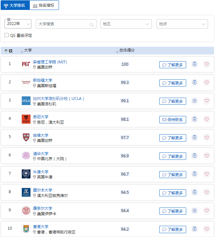Screen dimensions: 216x237
Task: Add 康奈尔大学 to compare icon
Action: (195, 210)
